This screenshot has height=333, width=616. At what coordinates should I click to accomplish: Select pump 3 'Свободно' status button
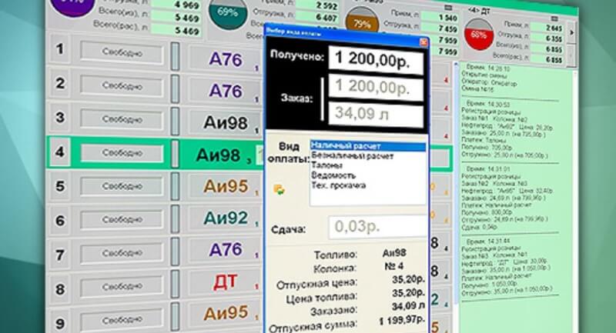pyautogui.click(x=122, y=119)
